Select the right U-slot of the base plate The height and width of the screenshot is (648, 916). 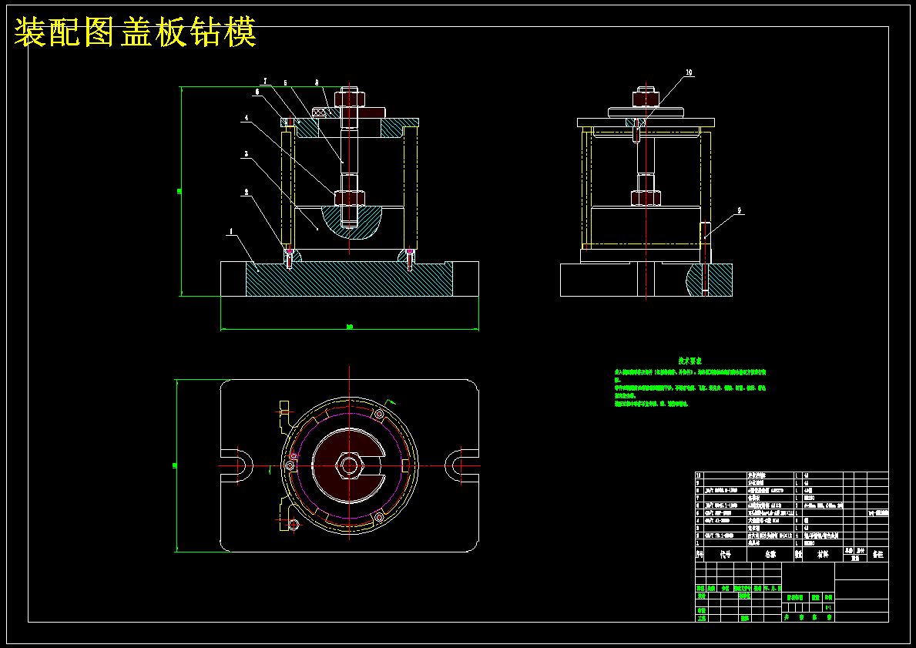(462, 465)
